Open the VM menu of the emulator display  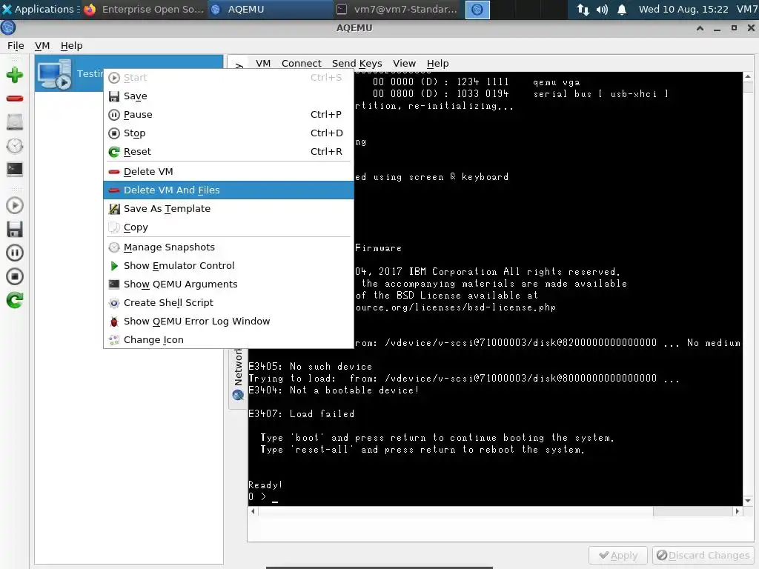[x=263, y=64]
